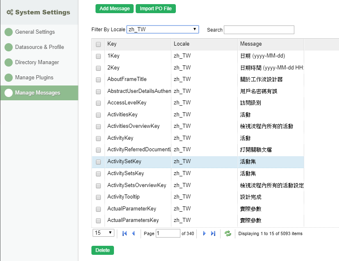
Task: Jump to last page of messages
Action: pos(213,233)
